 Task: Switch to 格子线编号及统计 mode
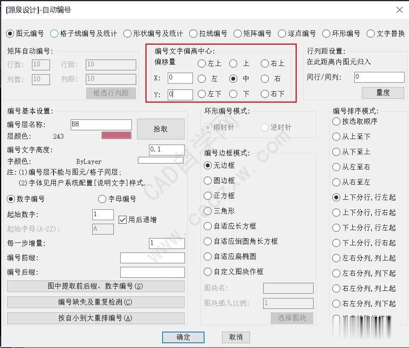(x=54, y=34)
